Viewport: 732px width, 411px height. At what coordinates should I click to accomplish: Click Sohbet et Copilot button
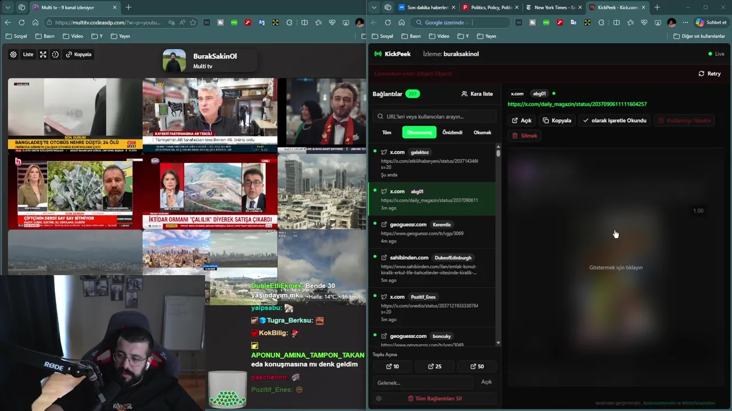pyautogui.click(x=711, y=22)
